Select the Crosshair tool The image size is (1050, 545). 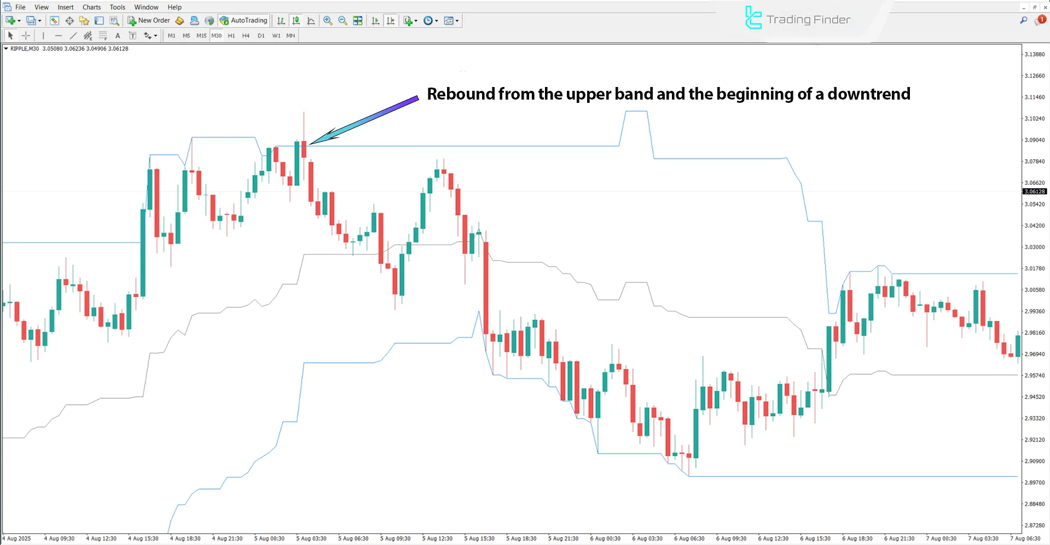[26, 35]
